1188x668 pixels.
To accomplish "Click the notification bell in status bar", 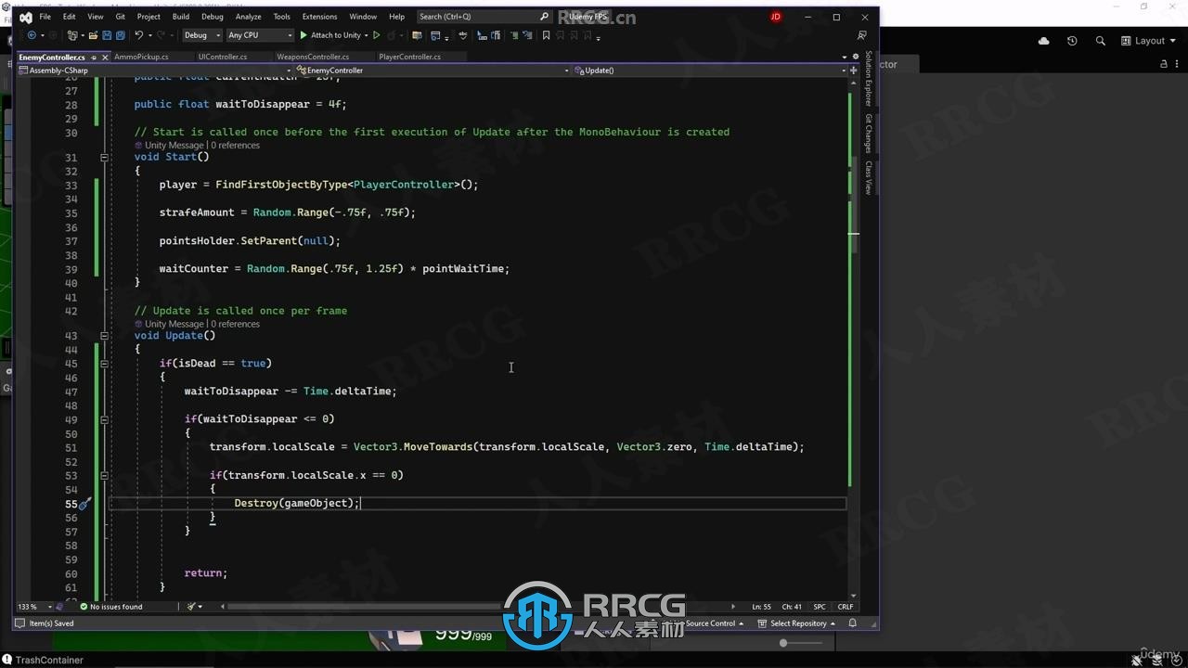I will [x=852, y=623].
